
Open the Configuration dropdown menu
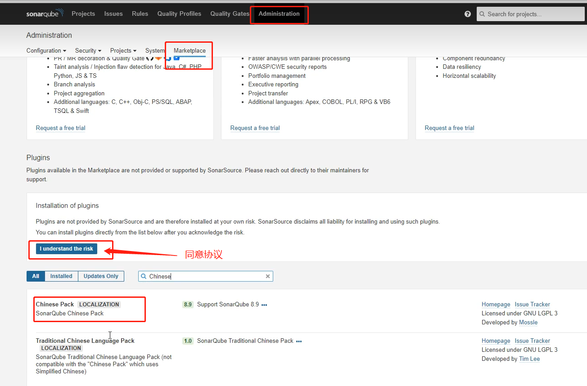coord(46,50)
